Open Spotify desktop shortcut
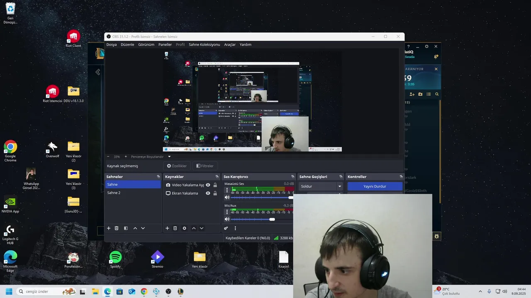Image resolution: width=531 pixels, height=298 pixels. point(115,260)
